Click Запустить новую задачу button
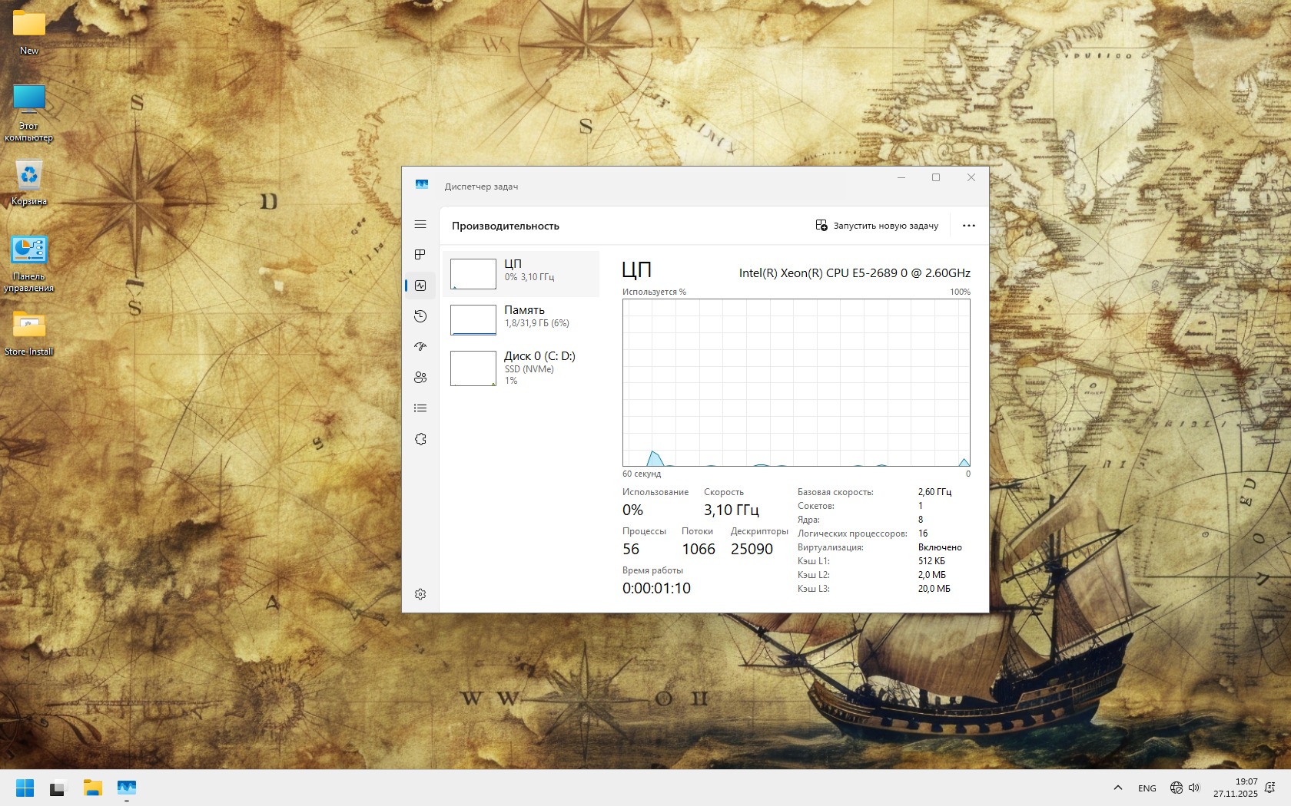Image resolution: width=1291 pixels, height=806 pixels. [877, 226]
